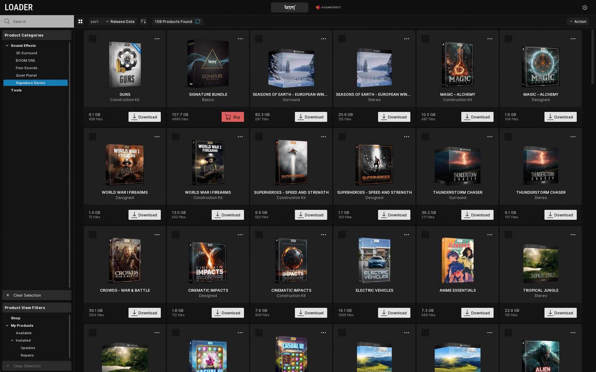The height and width of the screenshot is (372, 596).
Task: Select the Thunderstorm Chaser Surround checkbox
Action: click(x=425, y=137)
